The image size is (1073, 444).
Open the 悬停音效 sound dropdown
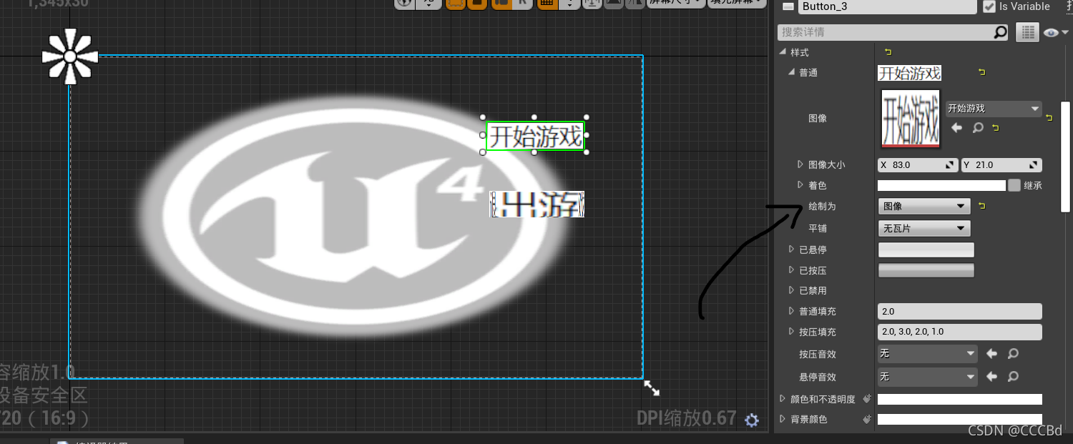(927, 376)
